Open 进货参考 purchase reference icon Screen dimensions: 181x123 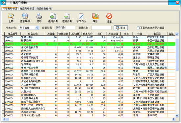[53, 16]
